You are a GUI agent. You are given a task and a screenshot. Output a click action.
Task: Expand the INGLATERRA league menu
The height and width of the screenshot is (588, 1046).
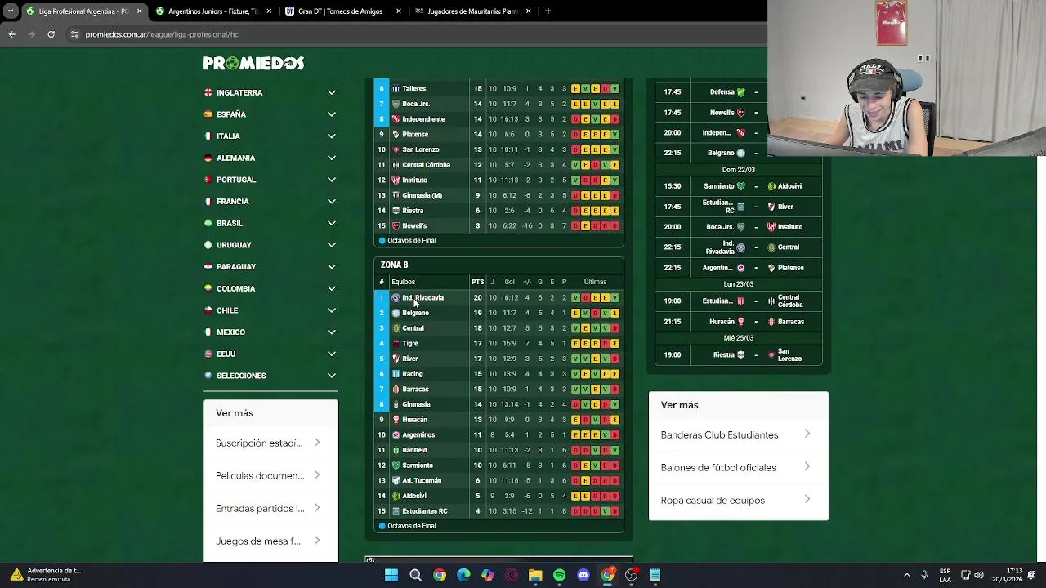[x=270, y=92]
